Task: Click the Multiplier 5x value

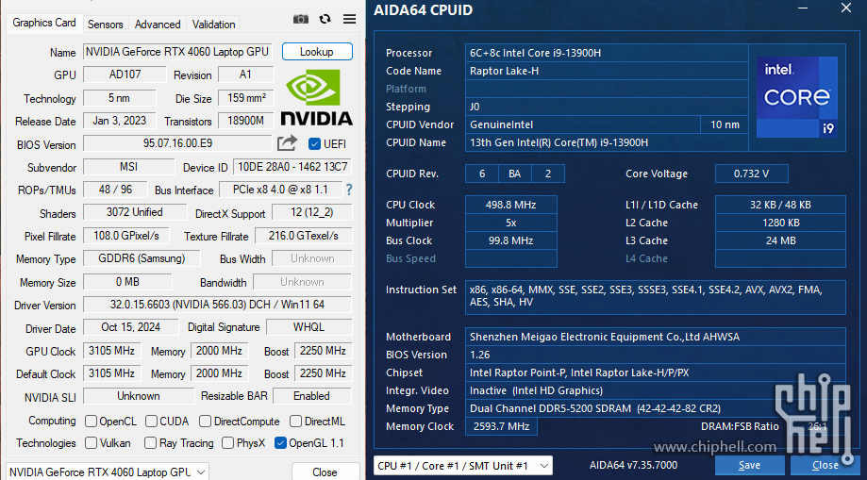Action: point(511,223)
